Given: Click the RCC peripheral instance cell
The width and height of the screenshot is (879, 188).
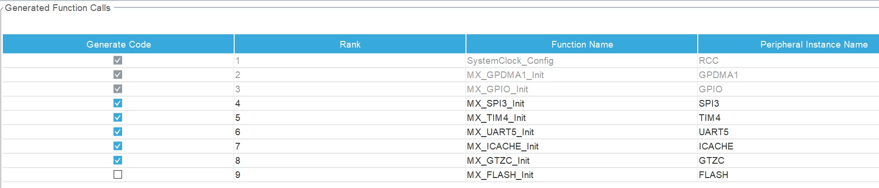Looking at the screenshot, I should [788, 60].
